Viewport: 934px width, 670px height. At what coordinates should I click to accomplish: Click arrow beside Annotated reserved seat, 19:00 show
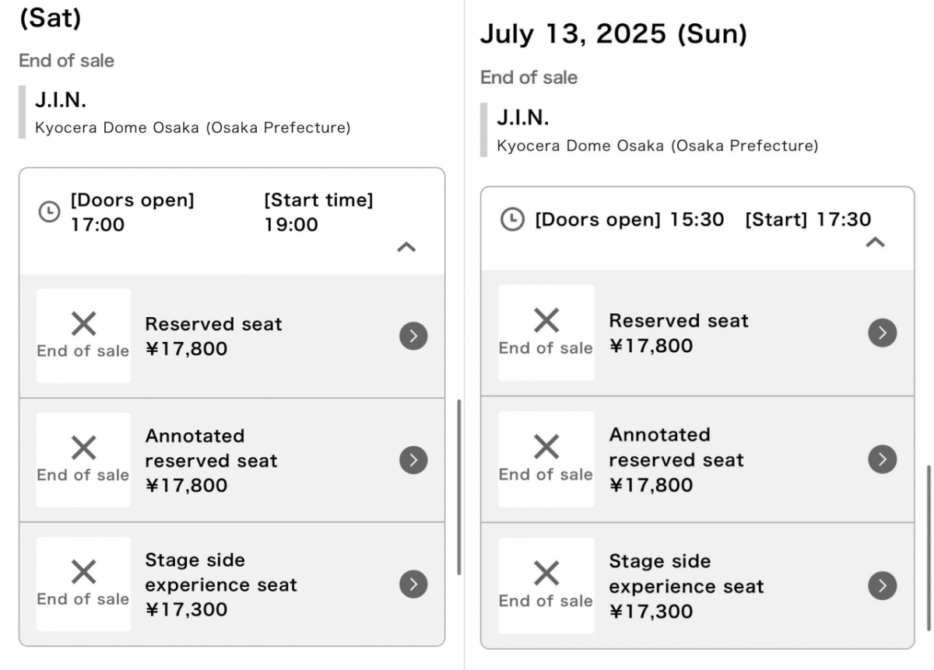click(x=413, y=460)
